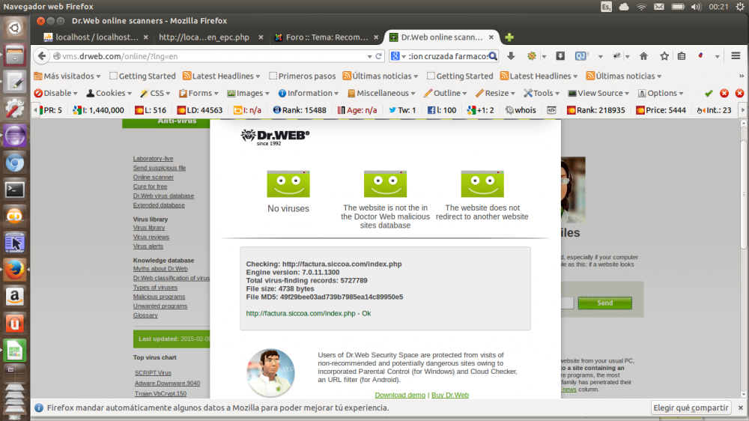Viewport: 749px width, 421px height.
Task: Reload the page with the refresh icon
Action: coord(379,56)
